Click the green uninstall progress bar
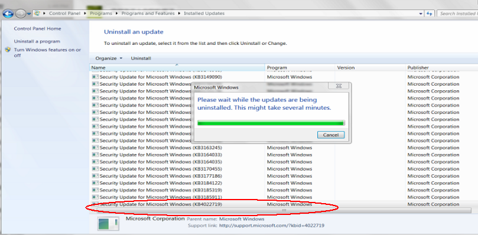Image resolution: width=478 pixels, height=235 pixels. click(x=271, y=123)
